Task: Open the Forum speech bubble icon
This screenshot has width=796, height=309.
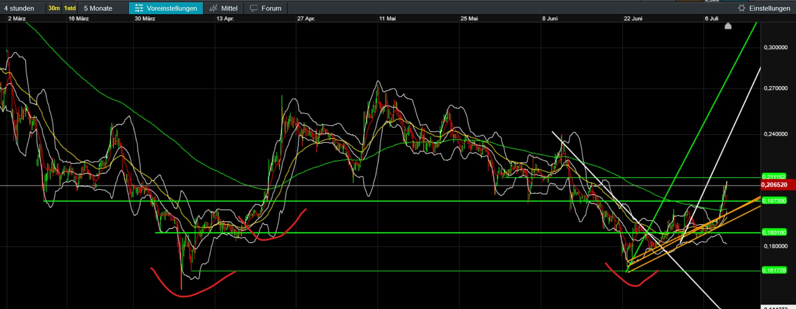Action: (254, 8)
